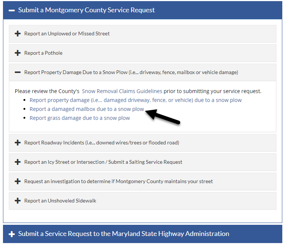Click the plus icon beside Report an Unshoveled Sidewalk
The height and width of the screenshot is (249, 286).
click(x=18, y=201)
